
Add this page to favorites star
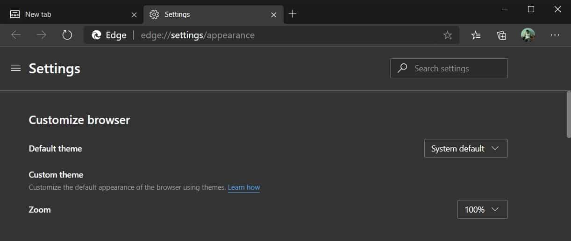click(x=448, y=35)
